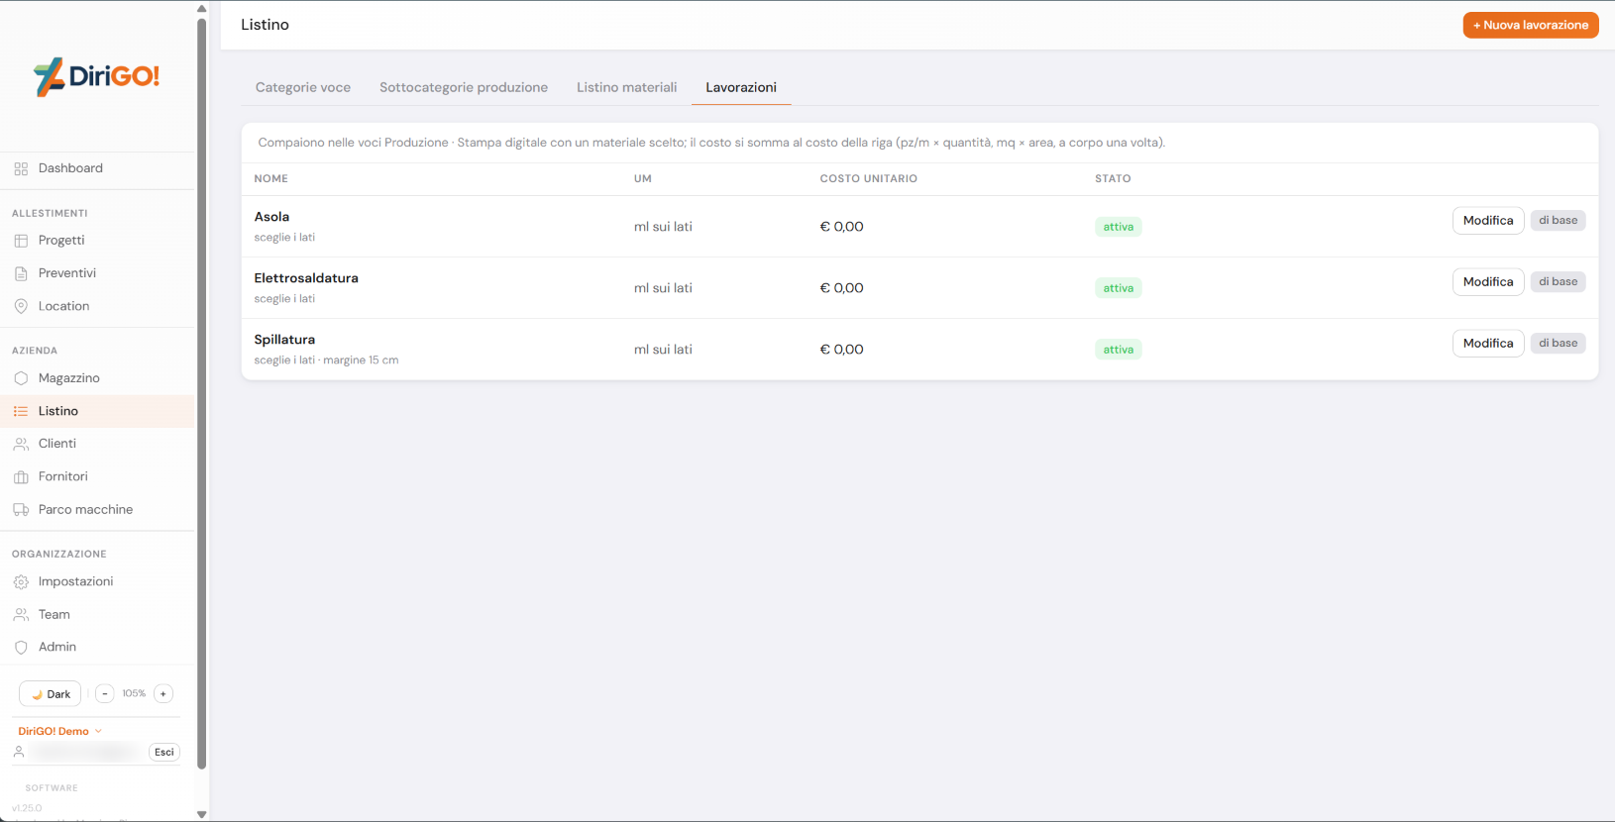Click the Listino list icon
This screenshot has width=1615, height=822.
(21, 411)
